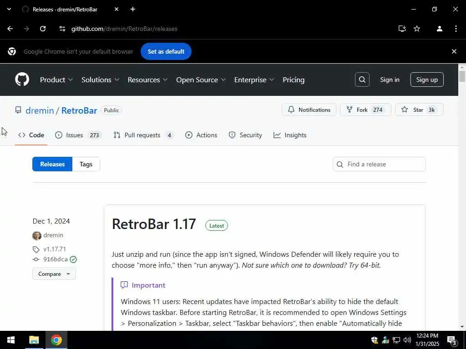This screenshot has height=349, width=466.
Task: Expand the Enterprise dropdown
Action: (254, 80)
